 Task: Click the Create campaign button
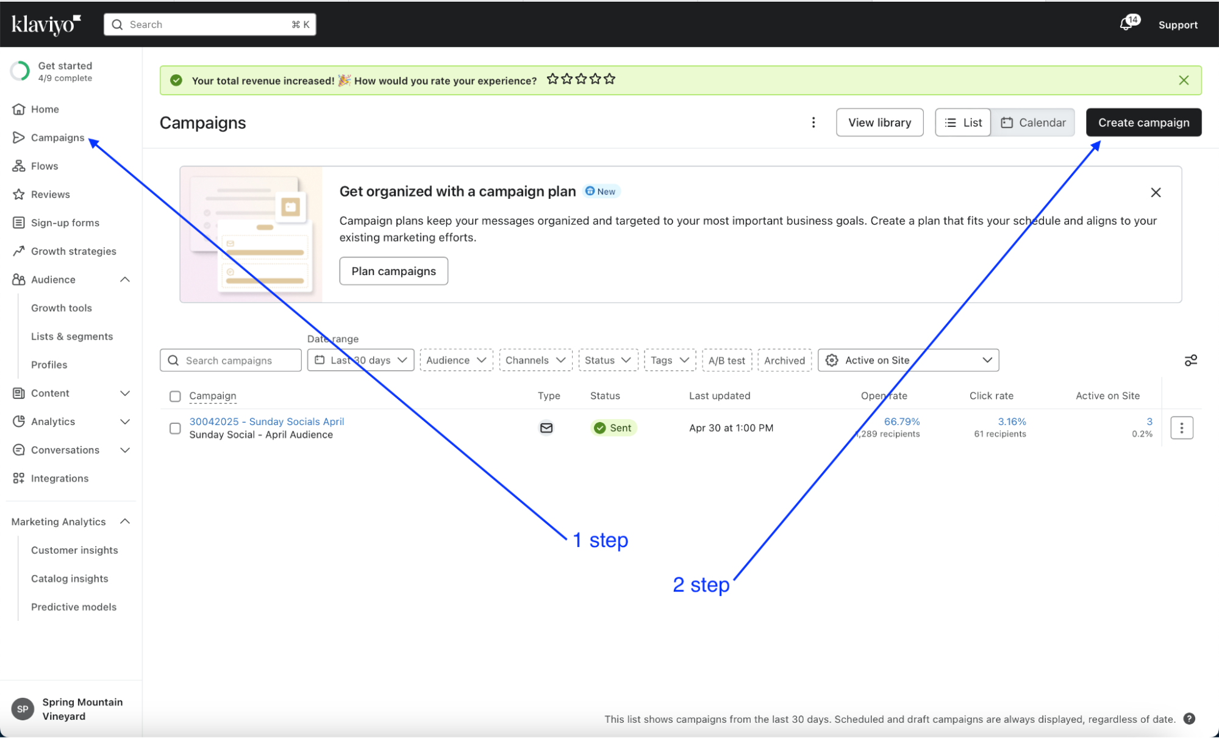click(1143, 123)
